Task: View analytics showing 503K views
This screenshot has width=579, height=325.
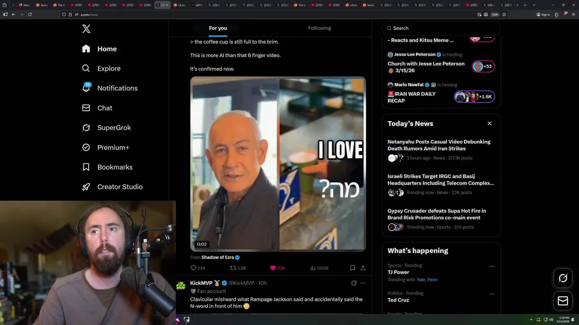Action: tap(319, 268)
